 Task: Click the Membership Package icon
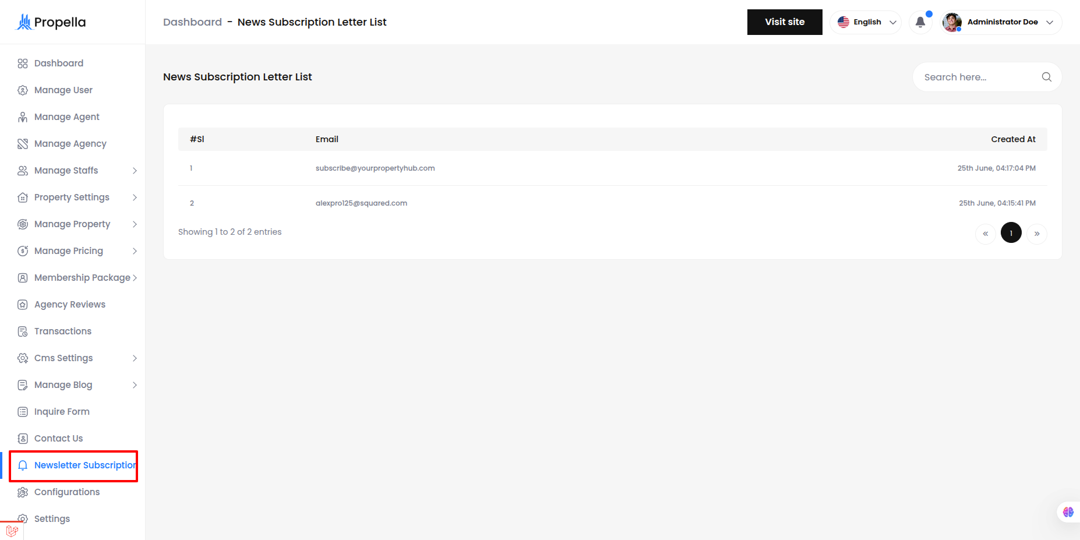pyautogui.click(x=23, y=278)
